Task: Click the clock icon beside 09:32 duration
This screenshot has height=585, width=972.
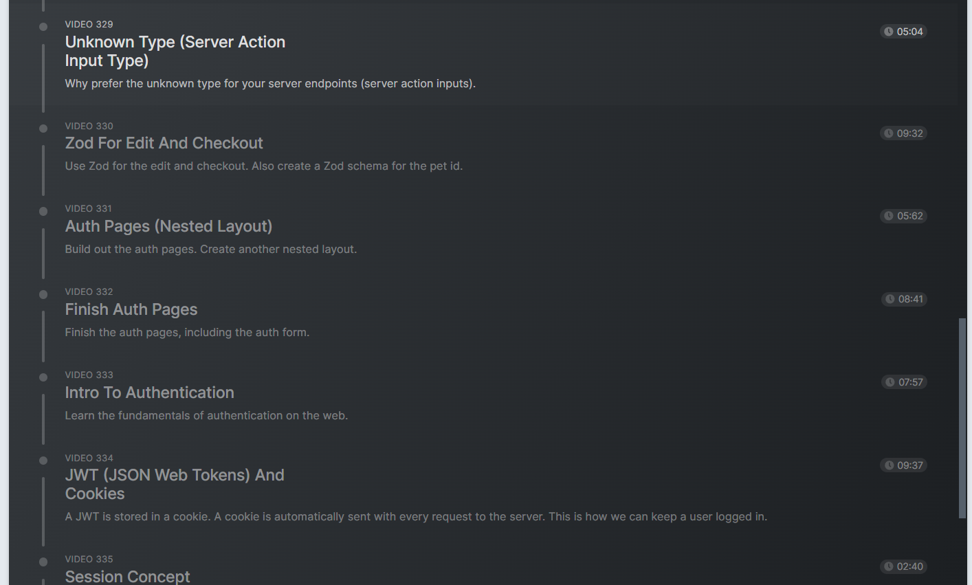Action: pyautogui.click(x=889, y=133)
